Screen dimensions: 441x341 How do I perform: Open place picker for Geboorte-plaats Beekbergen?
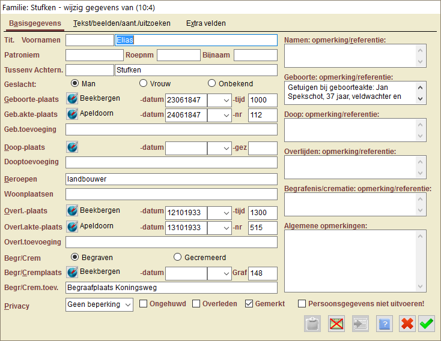click(x=72, y=98)
